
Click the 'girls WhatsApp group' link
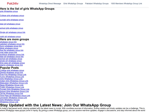(x=9, y=11)
